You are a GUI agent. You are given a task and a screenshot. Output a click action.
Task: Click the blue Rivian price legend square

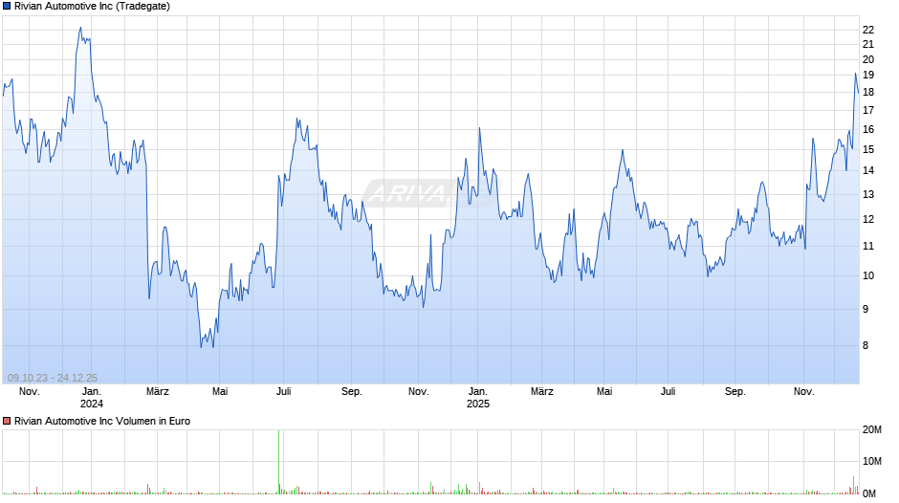pyautogui.click(x=7, y=7)
